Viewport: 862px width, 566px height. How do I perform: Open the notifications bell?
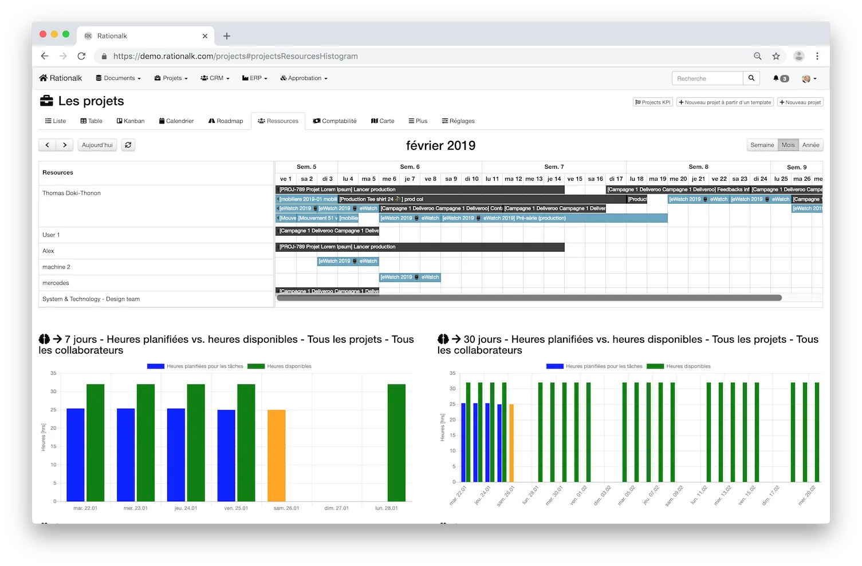click(776, 78)
